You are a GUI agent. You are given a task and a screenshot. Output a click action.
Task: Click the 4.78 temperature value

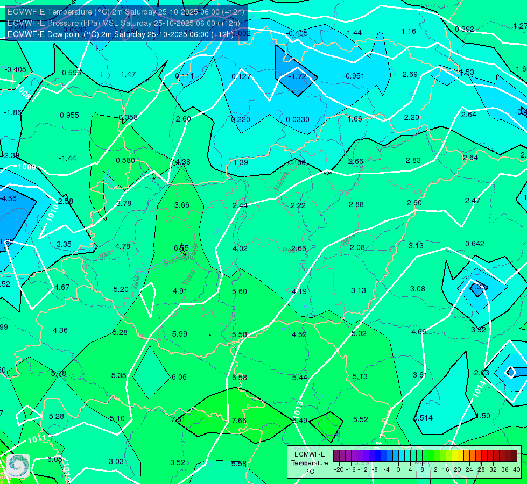pyautogui.click(x=123, y=246)
